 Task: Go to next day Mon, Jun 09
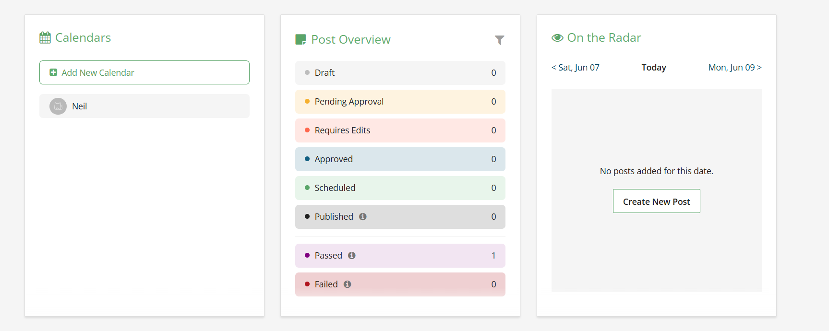pyautogui.click(x=734, y=68)
